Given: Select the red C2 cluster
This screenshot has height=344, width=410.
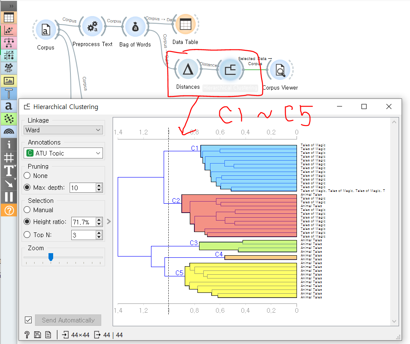Looking at the screenshot, I should (239, 216).
